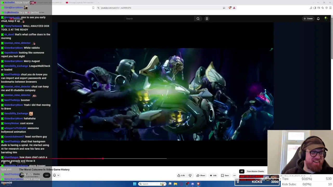Save the video to a playlist
This screenshot has height=187, width=333.
click(x=225, y=176)
